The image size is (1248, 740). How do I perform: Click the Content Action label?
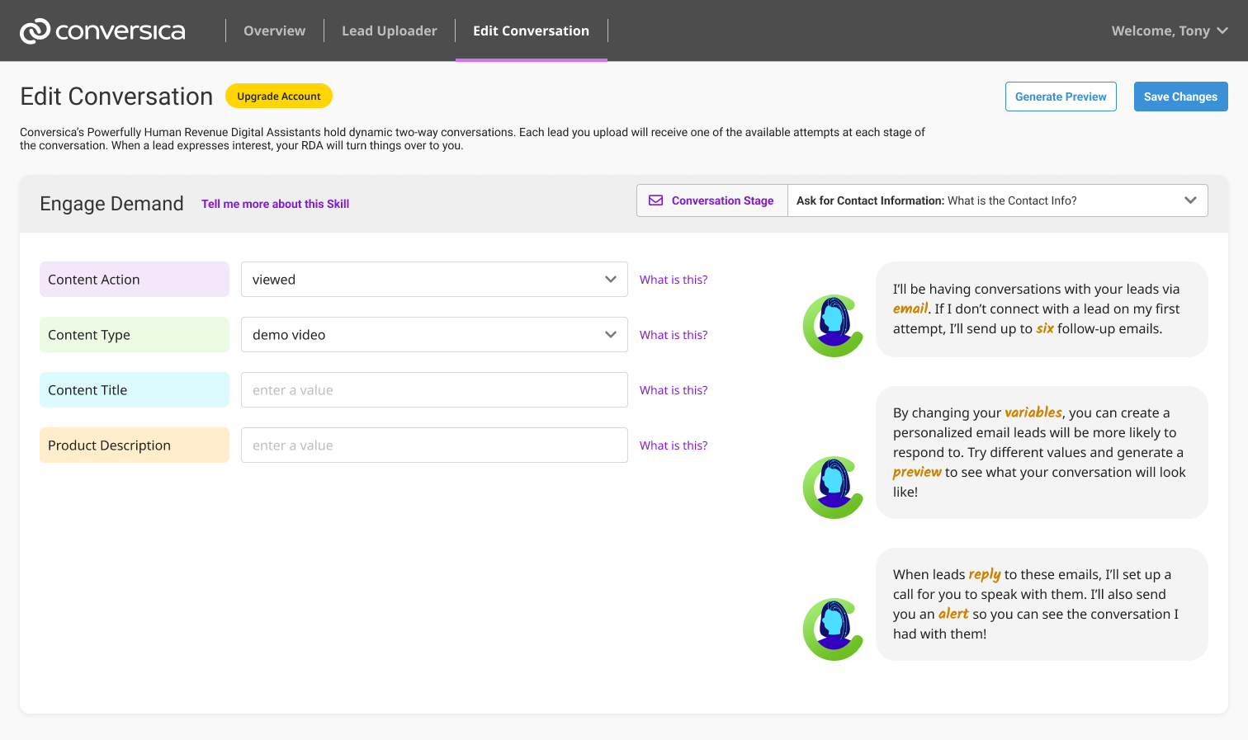point(135,280)
